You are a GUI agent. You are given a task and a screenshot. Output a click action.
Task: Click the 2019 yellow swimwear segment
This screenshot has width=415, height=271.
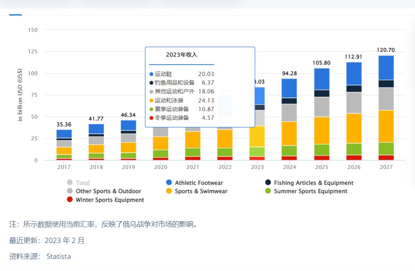[x=128, y=147]
